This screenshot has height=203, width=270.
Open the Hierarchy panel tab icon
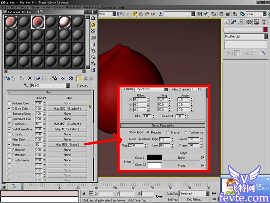(241, 22)
